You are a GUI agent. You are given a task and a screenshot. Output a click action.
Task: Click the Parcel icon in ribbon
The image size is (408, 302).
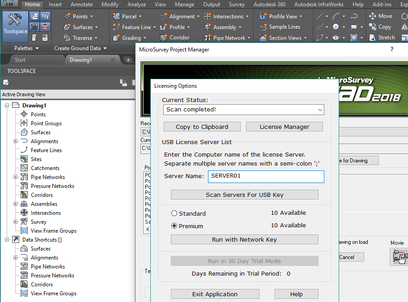[116, 17]
